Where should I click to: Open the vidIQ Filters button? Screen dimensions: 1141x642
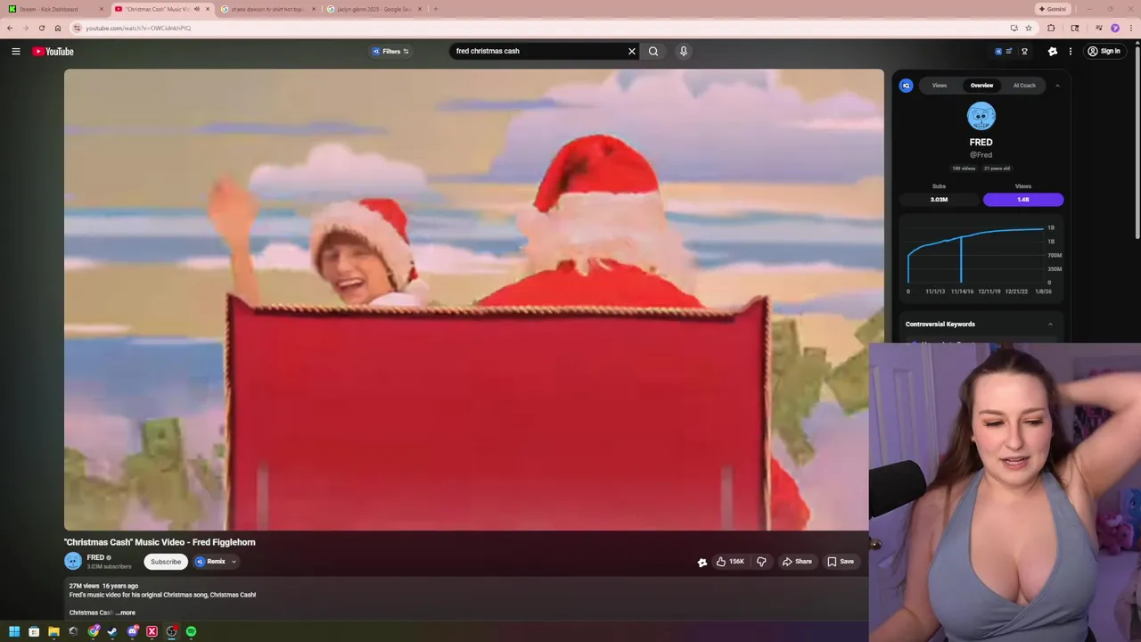[x=390, y=51]
